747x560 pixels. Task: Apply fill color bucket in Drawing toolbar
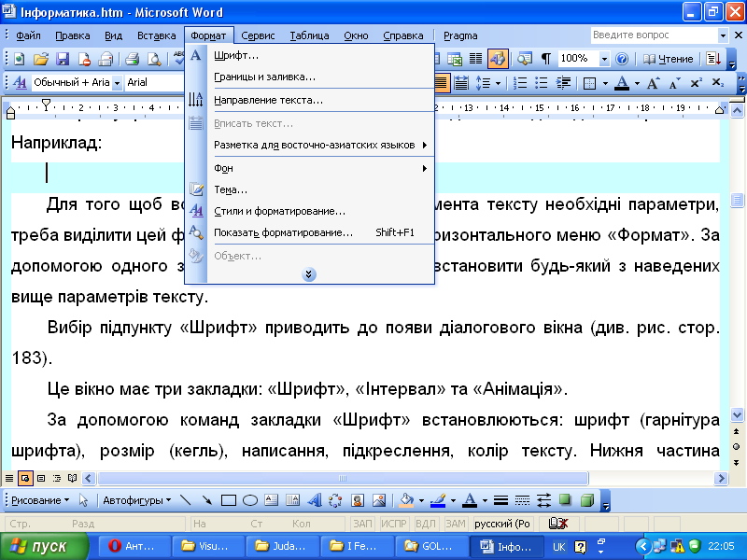pos(406,500)
